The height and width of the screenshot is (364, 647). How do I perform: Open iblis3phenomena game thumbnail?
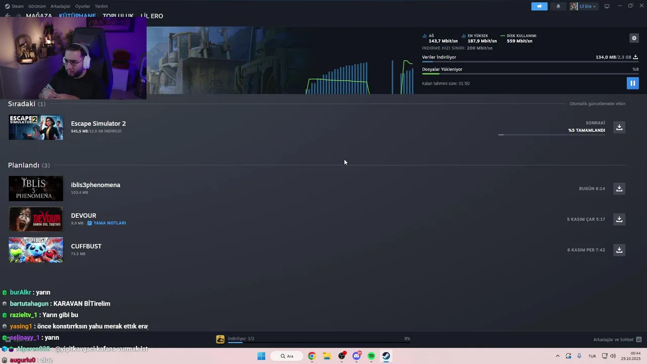point(36,189)
